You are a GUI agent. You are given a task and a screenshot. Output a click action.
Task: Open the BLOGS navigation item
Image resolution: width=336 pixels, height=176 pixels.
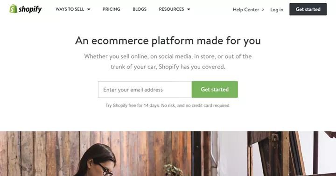140,9
